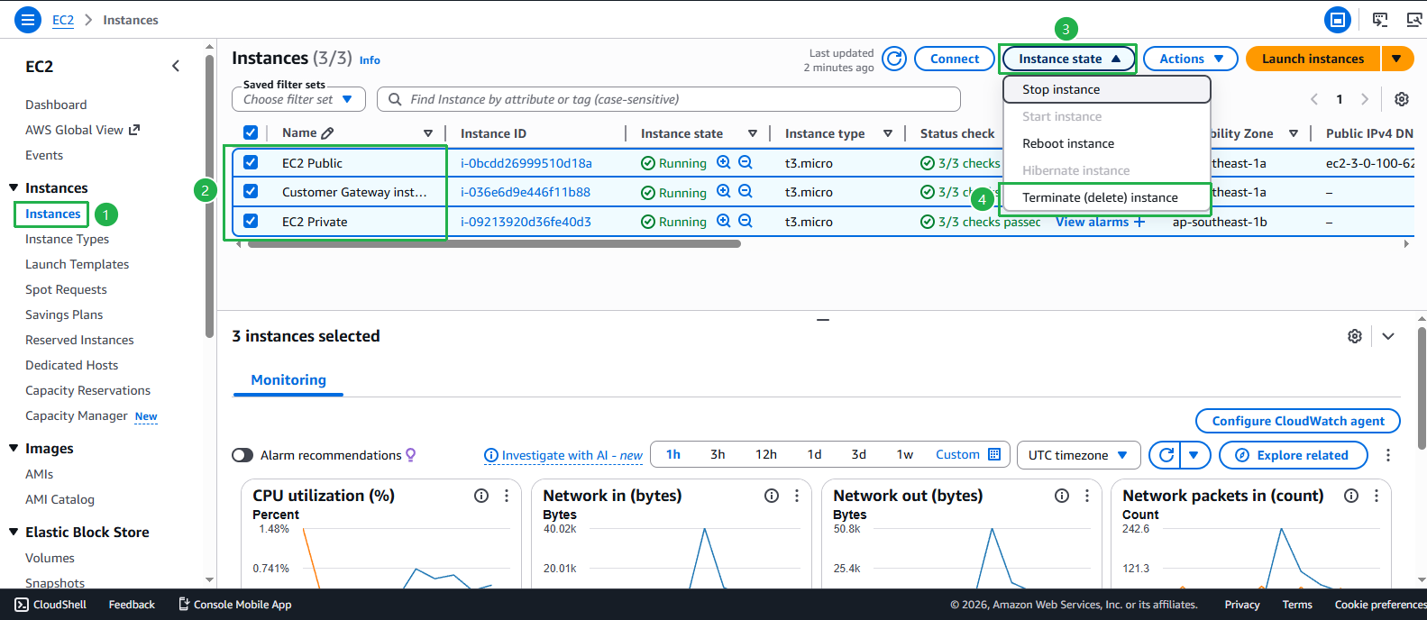This screenshot has height=620, width=1427.
Task: Choose Reboot instance from menu
Action: tap(1106, 143)
